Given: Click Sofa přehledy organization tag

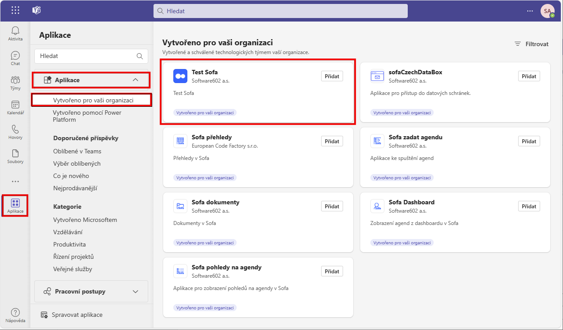Looking at the screenshot, I should tap(205, 178).
